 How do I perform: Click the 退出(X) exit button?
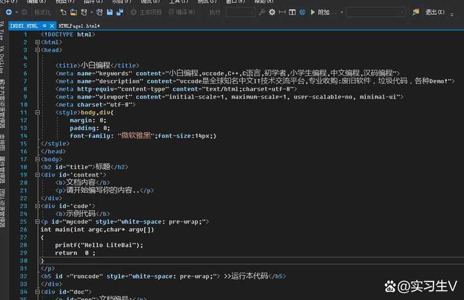435,12
